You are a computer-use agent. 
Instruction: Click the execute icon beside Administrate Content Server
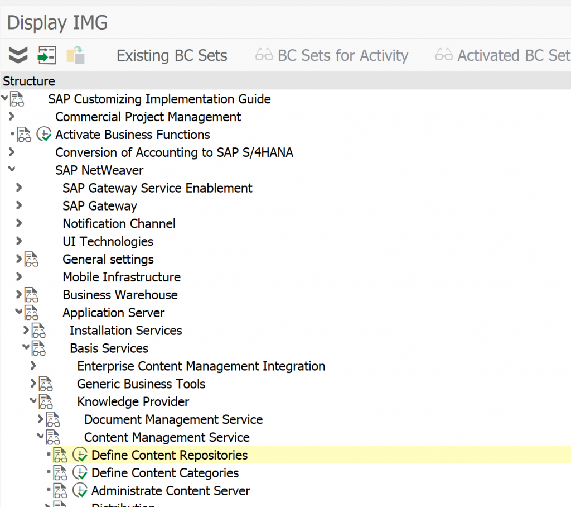pyautogui.click(x=80, y=491)
